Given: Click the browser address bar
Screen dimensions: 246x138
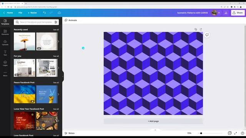Looking at the screenshot, I should click(116, 7).
